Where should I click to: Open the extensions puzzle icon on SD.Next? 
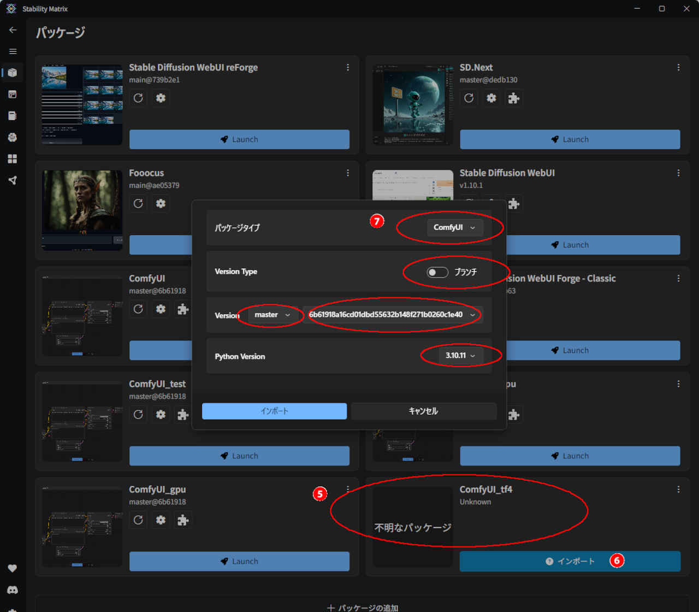pyautogui.click(x=514, y=98)
